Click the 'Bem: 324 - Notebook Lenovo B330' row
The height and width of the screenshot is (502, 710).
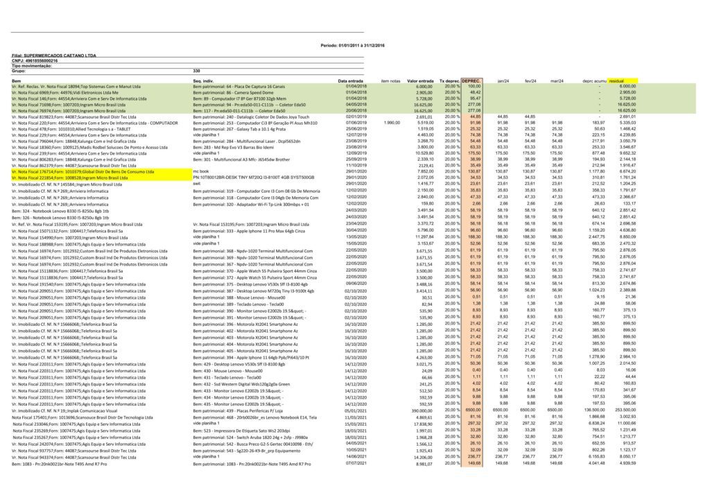point(60,211)
